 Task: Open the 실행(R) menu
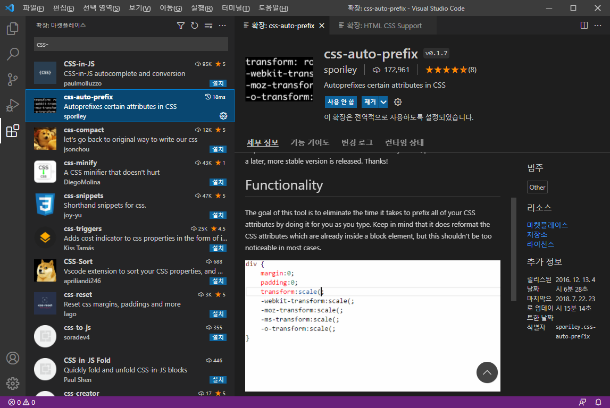pos(202,8)
